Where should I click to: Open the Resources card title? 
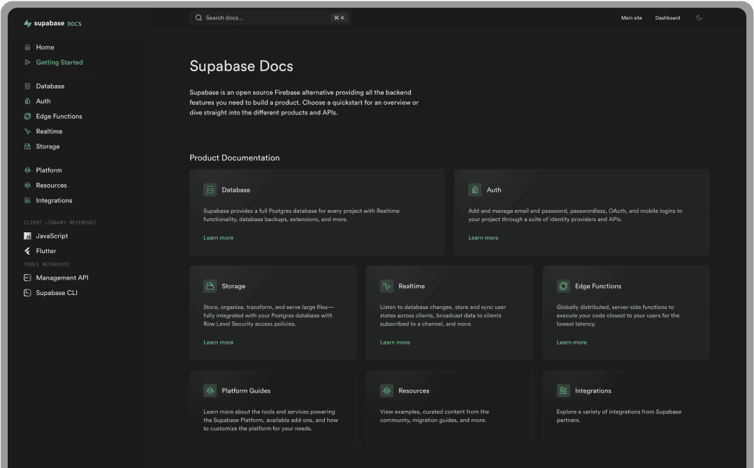tap(414, 391)
